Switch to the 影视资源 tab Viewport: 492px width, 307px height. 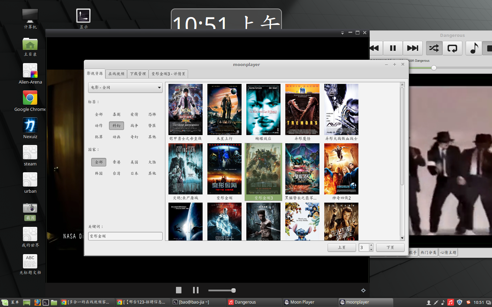click(x=95, y=73)
